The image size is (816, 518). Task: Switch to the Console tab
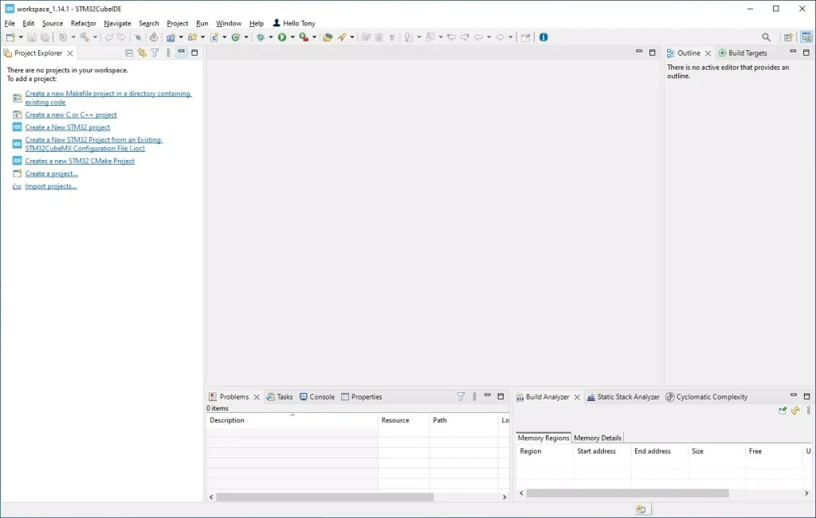click(317, 397)
